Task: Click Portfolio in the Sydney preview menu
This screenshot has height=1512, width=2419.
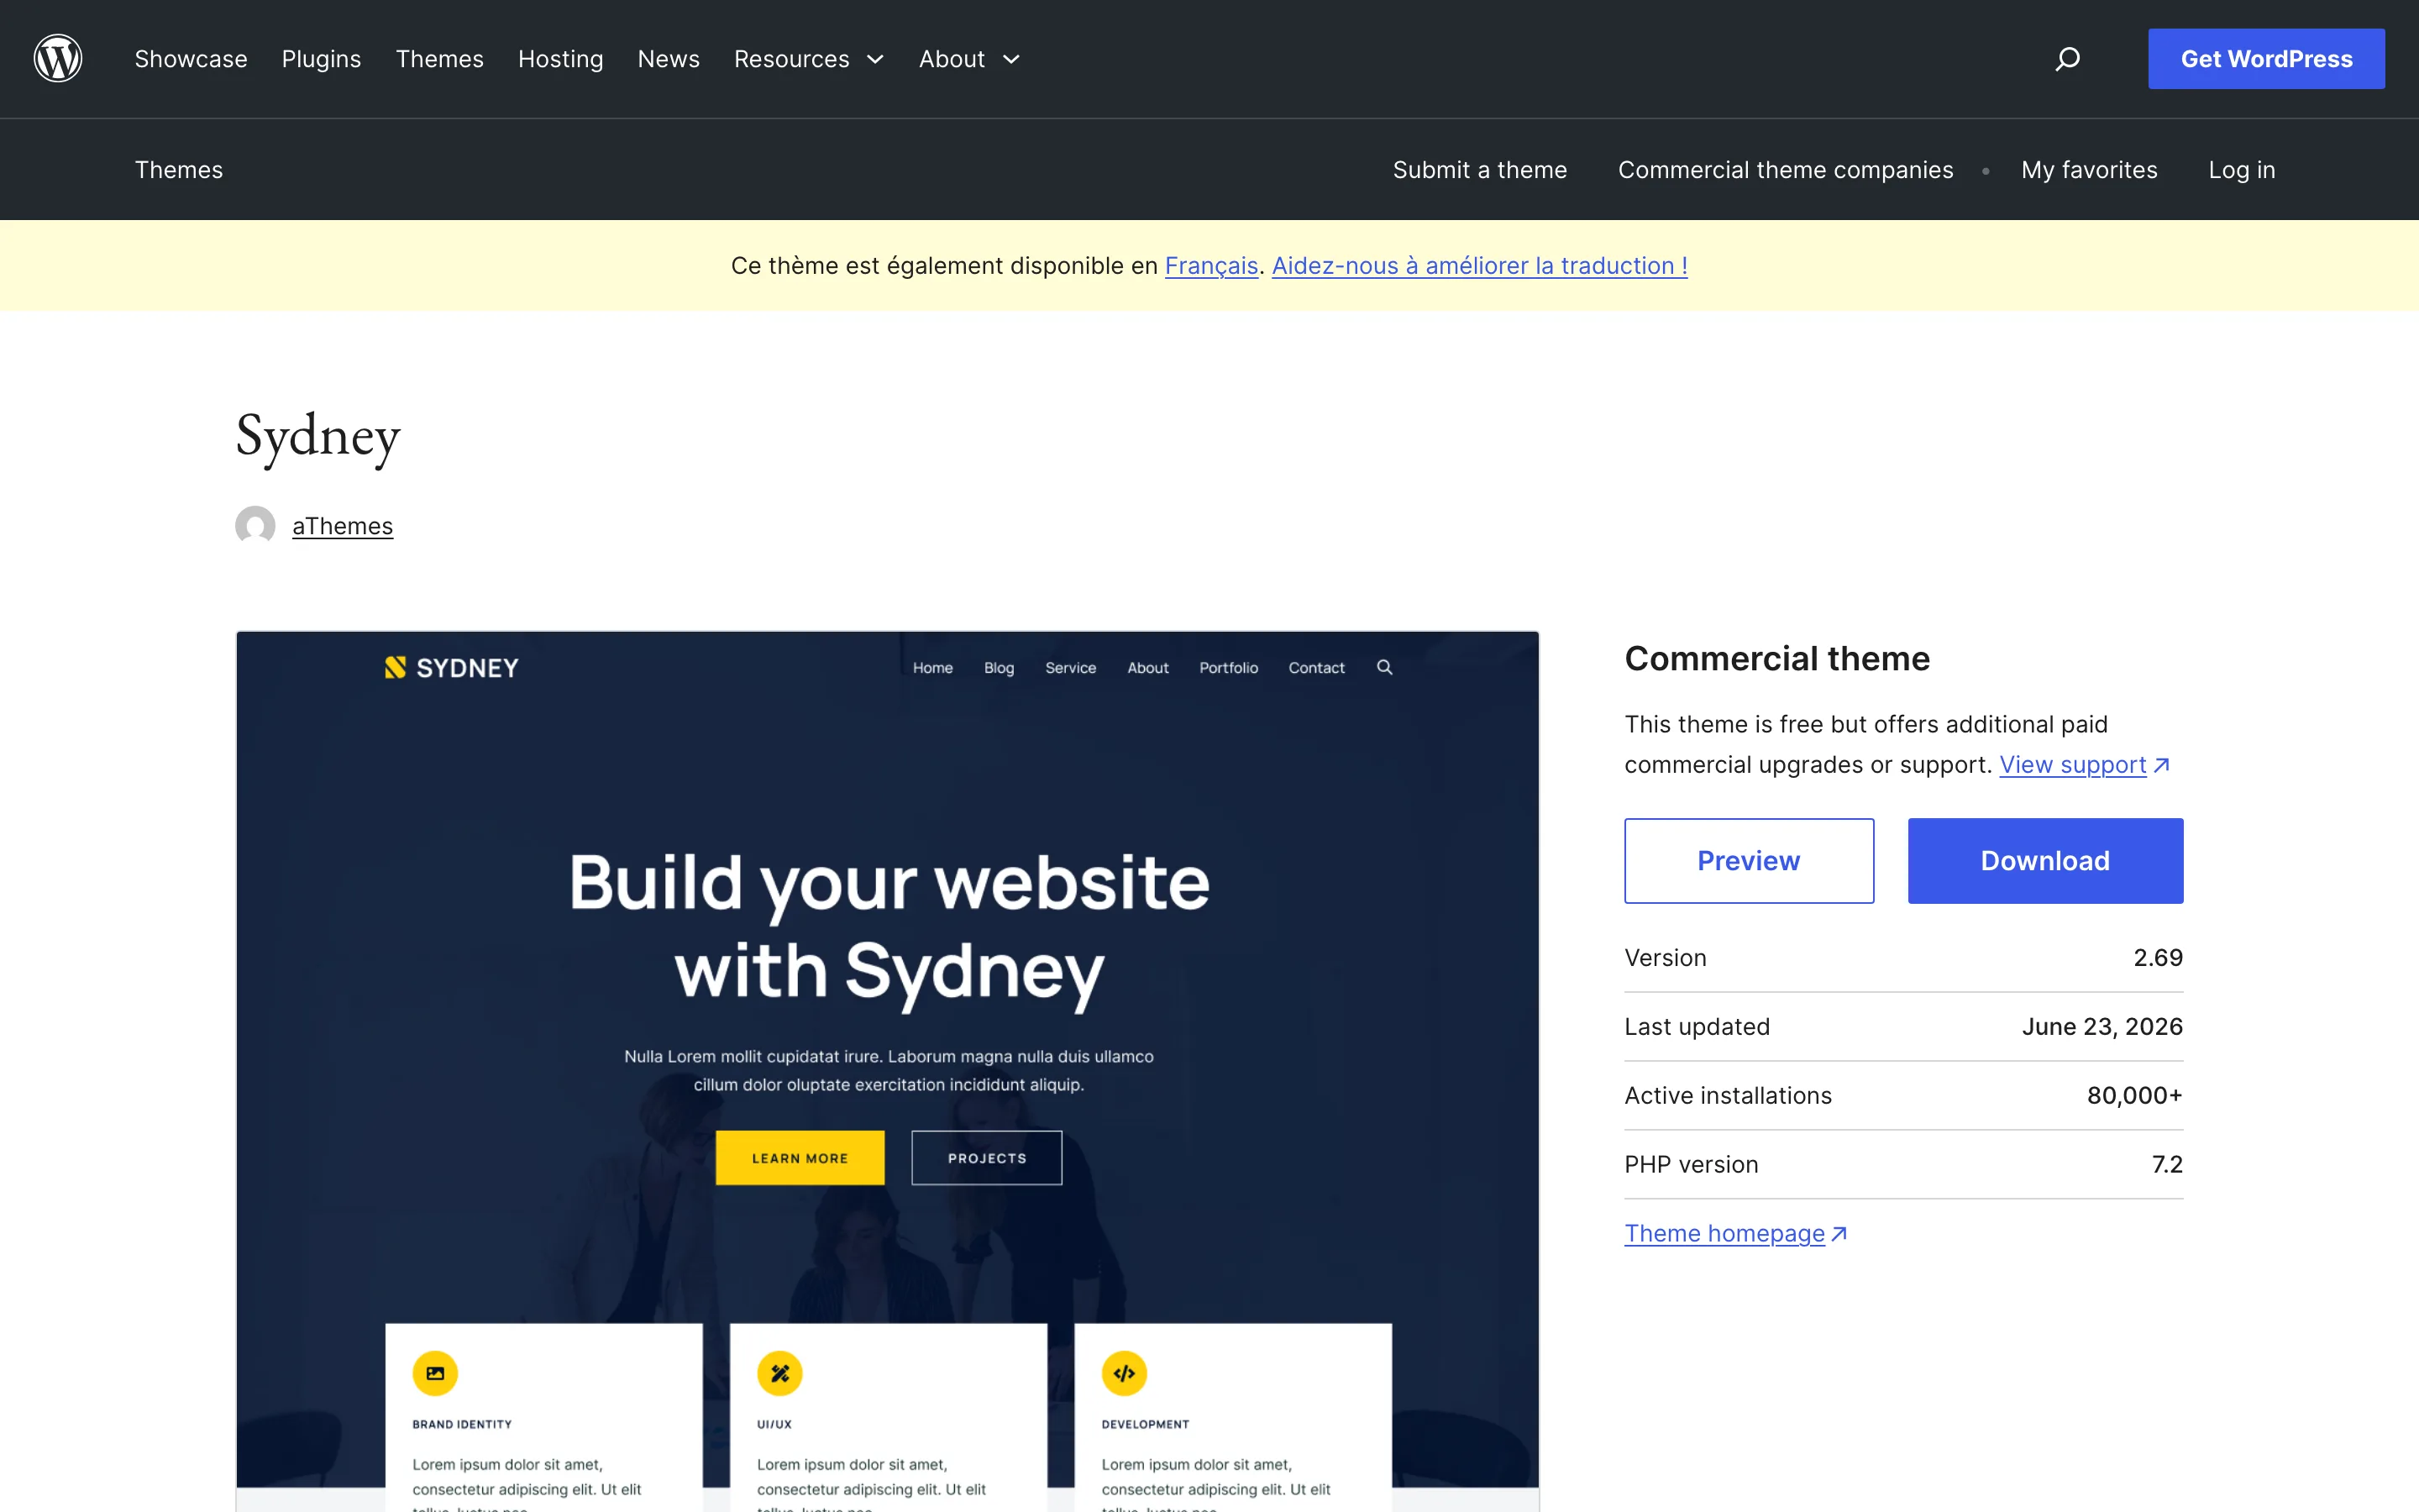Action: click(x=1229, y=668)
